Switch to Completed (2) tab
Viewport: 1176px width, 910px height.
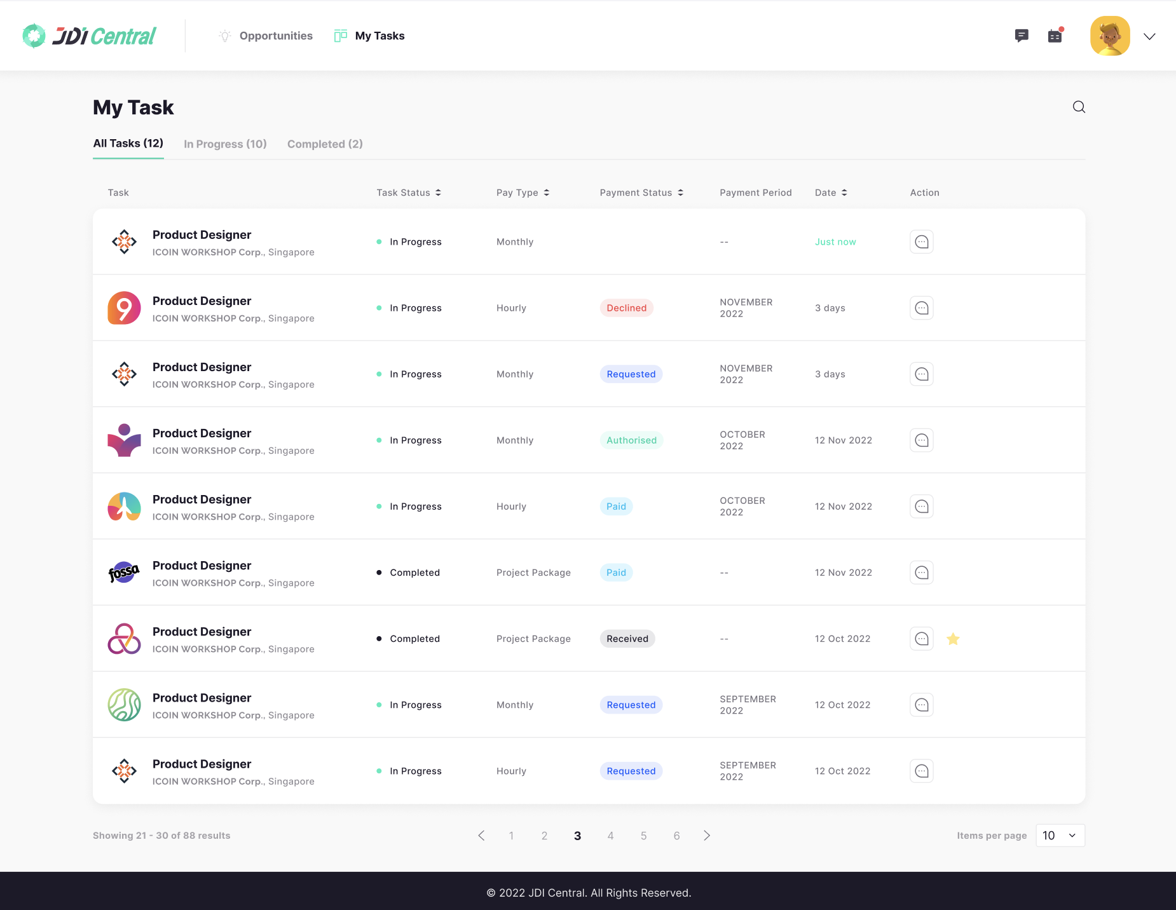pos(325,144)
